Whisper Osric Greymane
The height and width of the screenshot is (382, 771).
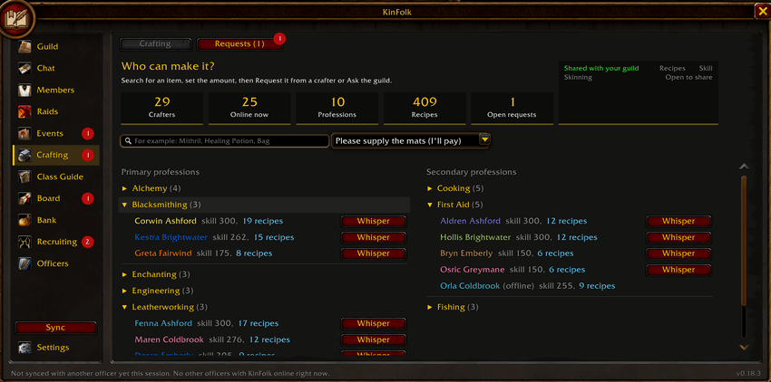coord(678,270)
